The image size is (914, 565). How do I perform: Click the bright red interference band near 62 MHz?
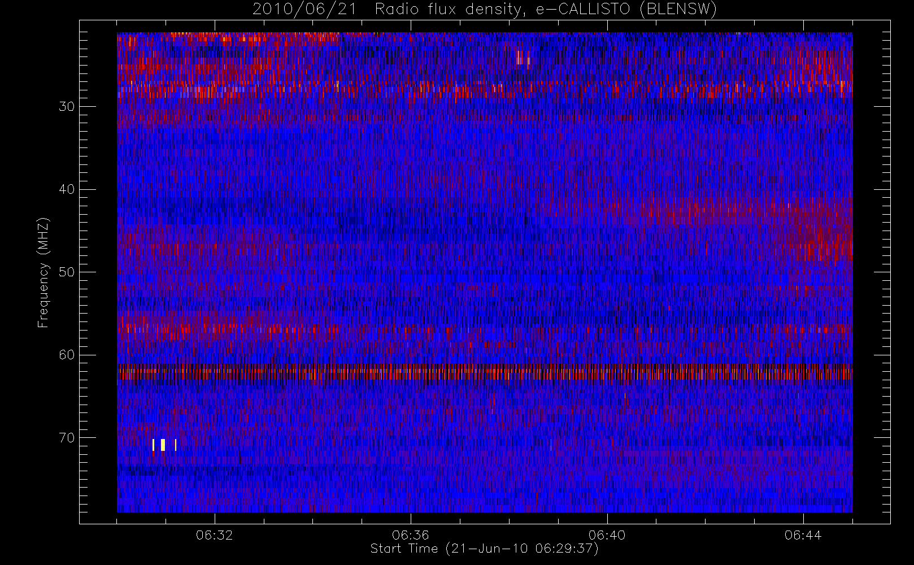tap(485, 373)
